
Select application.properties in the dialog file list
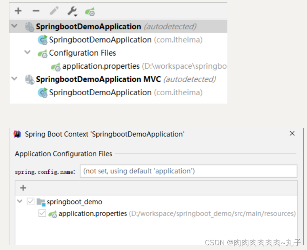point(93,214)
